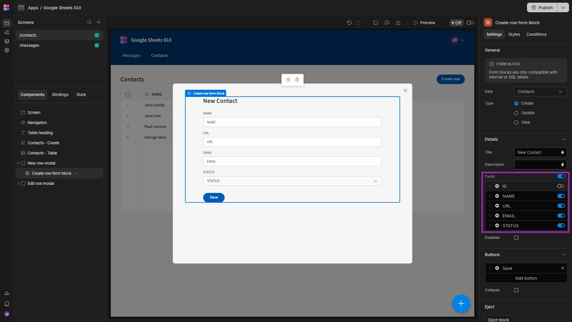The image size is (572, 322).
Task: Toggle all Fields switch
Action: 561,176
